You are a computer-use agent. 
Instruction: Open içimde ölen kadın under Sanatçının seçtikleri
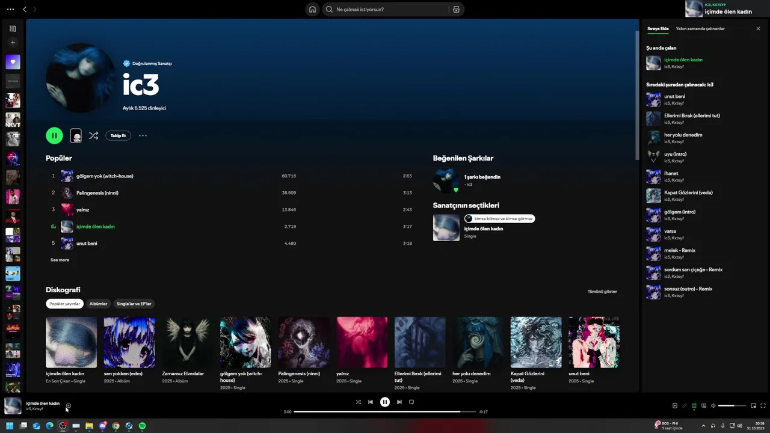click(483, 229)
